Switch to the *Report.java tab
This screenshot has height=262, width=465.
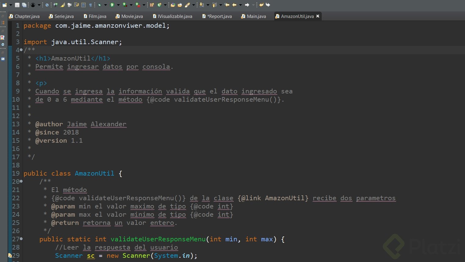219,16
